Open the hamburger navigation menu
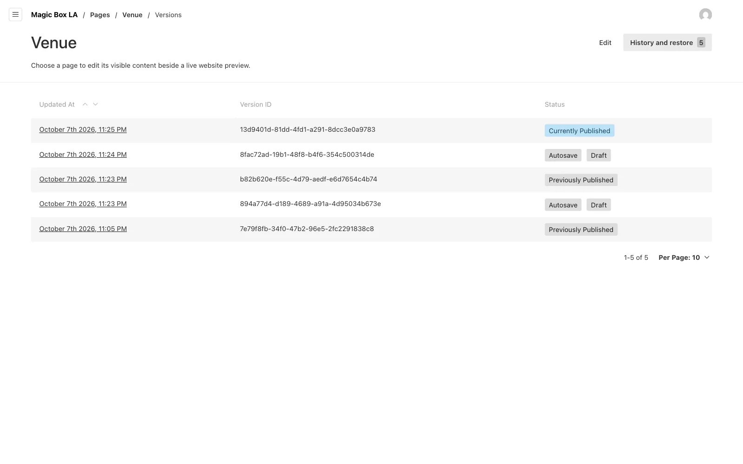 click(x=15, y=15)
